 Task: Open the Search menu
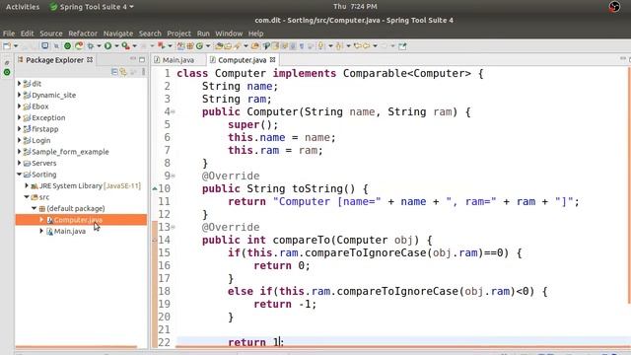pyautogui.click(x=150, y=34)
